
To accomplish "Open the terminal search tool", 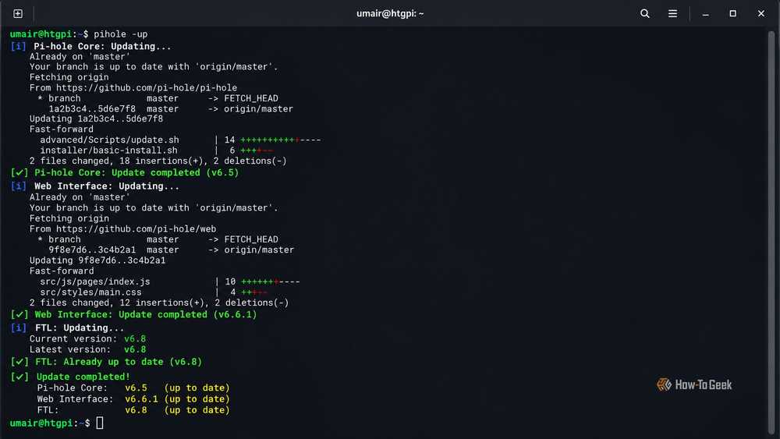I will point(645,13).
